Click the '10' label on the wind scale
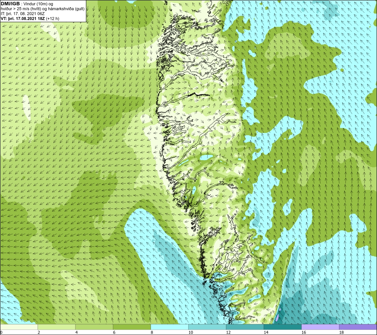The height and width of the screenshot is (335, 377). (191, 332)
